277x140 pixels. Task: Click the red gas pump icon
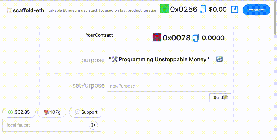click(x=46, y=112)
